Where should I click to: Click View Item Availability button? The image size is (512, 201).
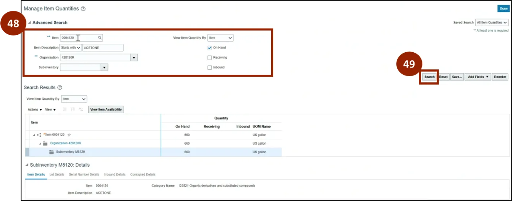pos(106,109)
